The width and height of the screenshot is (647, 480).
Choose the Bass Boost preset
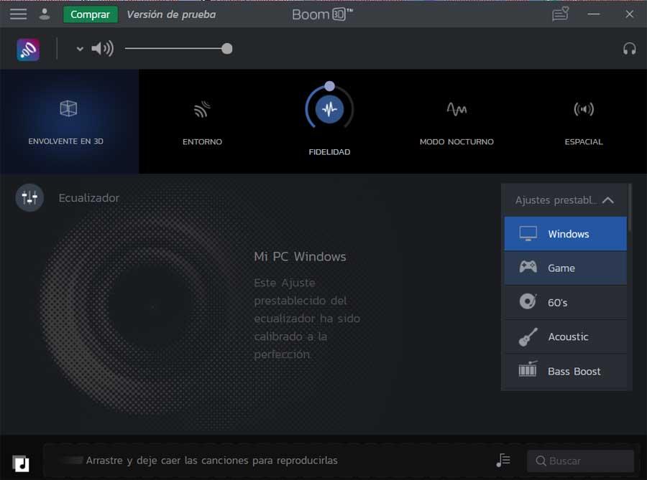(565, 371)
